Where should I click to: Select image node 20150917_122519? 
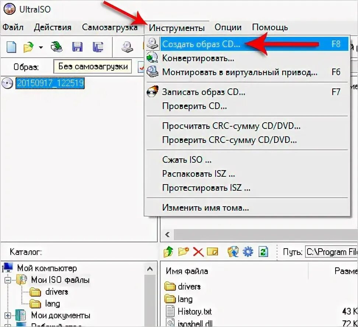click(50, 83)
